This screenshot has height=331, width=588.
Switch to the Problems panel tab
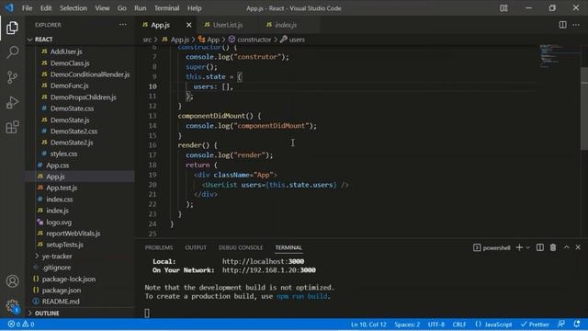coord(159,247)
